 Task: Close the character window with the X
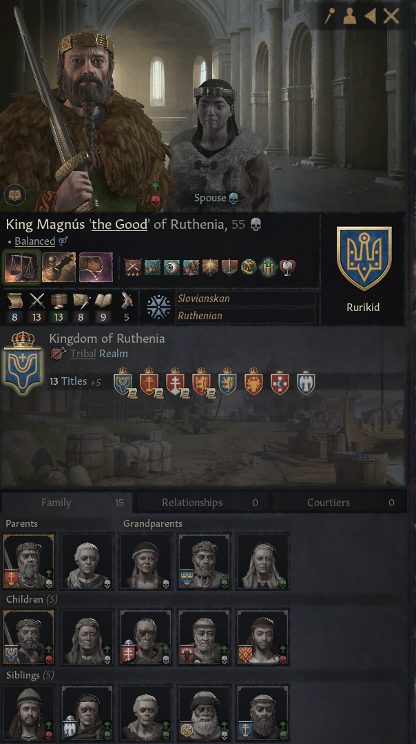pyautogui.click(x=391, y=16)
